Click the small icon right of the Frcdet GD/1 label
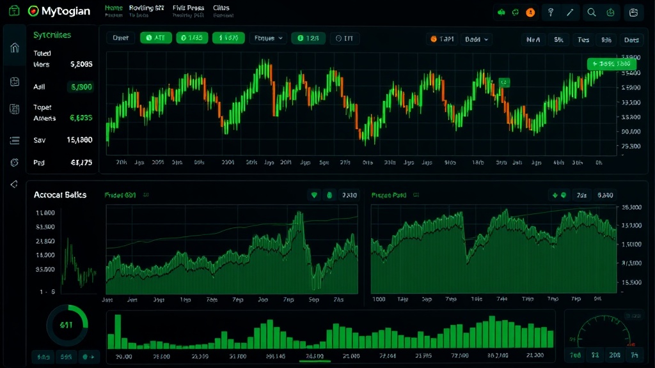Viewport: 655px width, 368px height. [146, 195]
